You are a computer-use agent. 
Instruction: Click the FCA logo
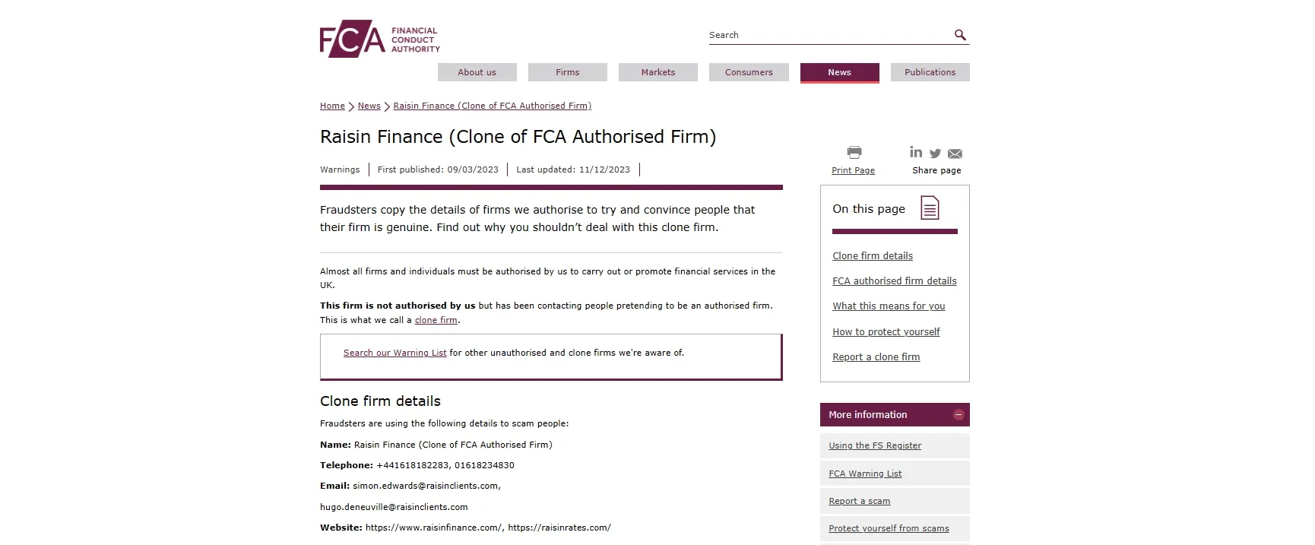[x=380, y=39]
